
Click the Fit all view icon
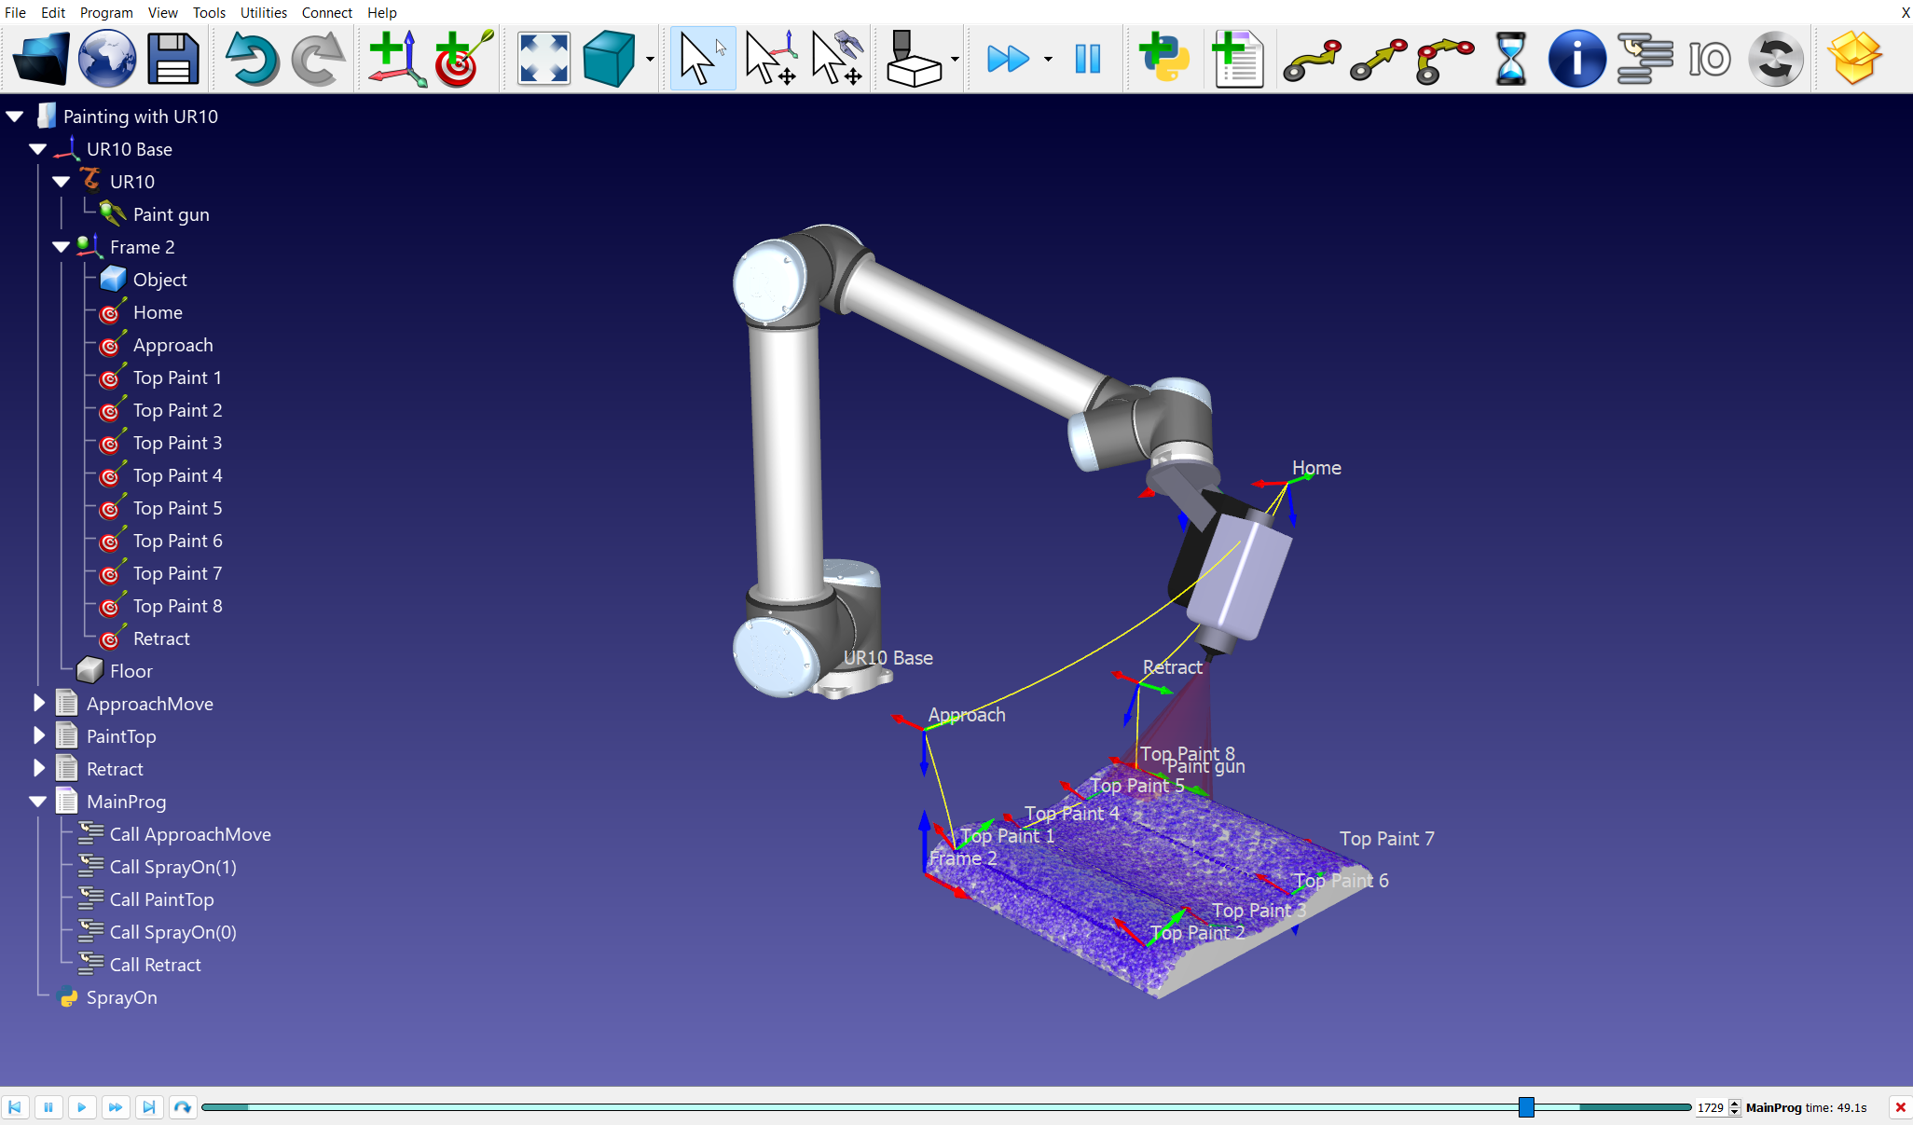coord(544,59)
